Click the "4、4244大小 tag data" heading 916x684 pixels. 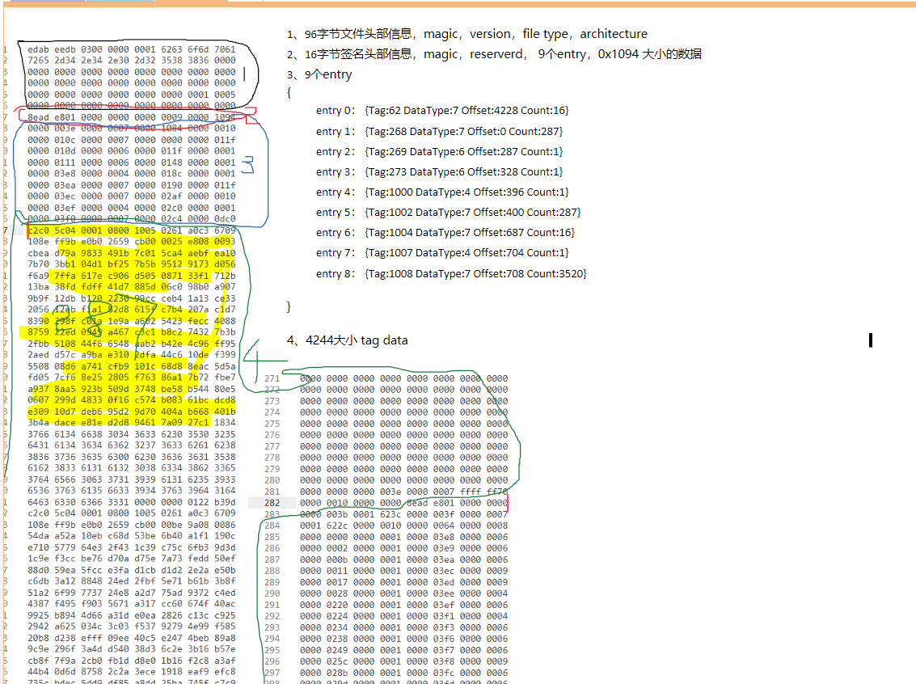pos(347,340)
